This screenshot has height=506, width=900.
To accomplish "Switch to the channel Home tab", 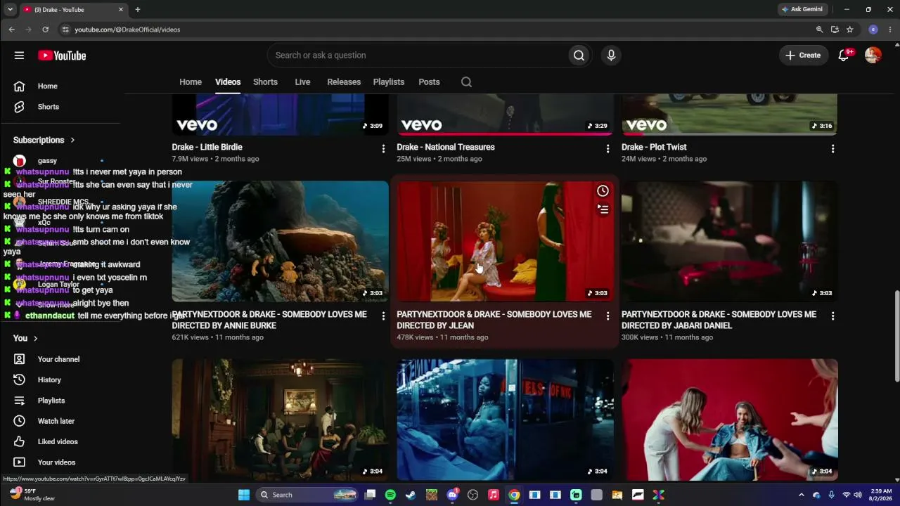I will point(191,82).
